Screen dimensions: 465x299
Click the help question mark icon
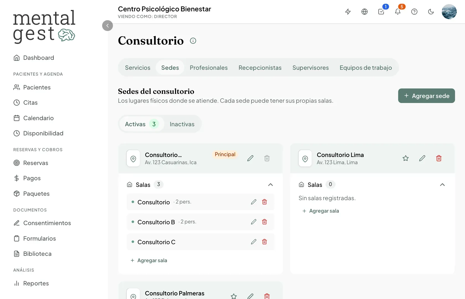pyautogui.click(x=414, y=12)
